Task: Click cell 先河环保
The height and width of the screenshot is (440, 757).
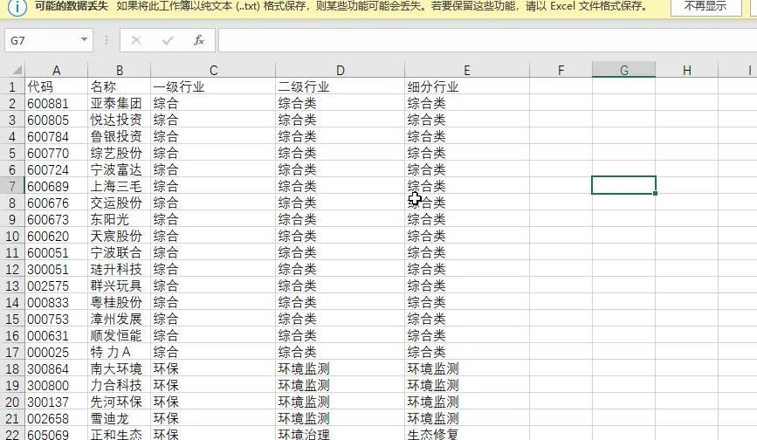Action: [x=120, y=402]
